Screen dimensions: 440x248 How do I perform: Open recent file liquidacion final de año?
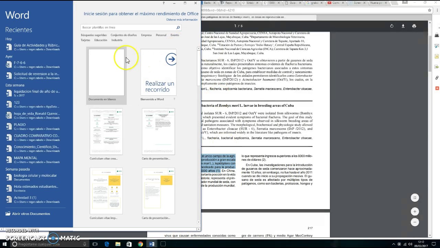point(36,93)
